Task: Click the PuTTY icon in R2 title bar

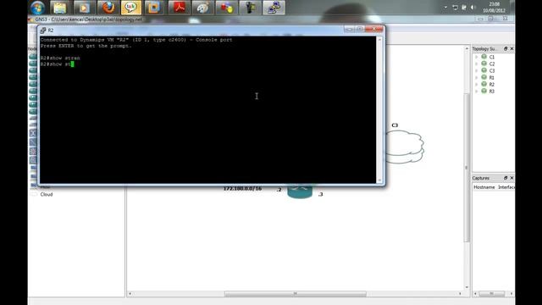Action: click(43, 30)
